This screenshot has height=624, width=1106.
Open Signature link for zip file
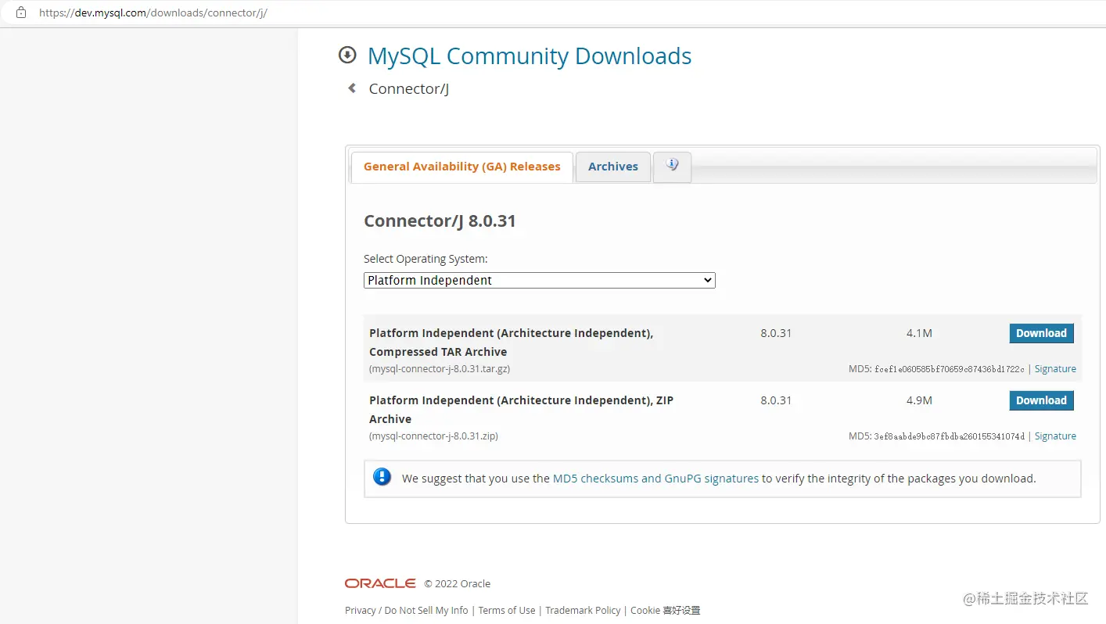(1055, 436)
